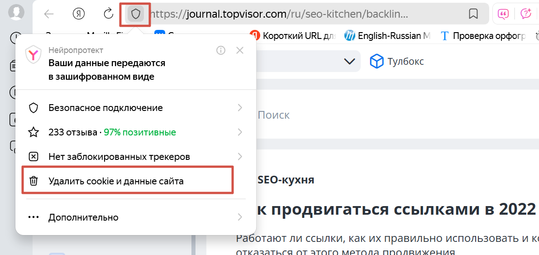Bookmark the page with the bookmark icon
Screen dimensions: 539x255
[473, 14]
